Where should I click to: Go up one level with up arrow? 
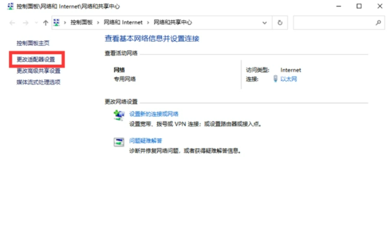click(x=46, y=23)
